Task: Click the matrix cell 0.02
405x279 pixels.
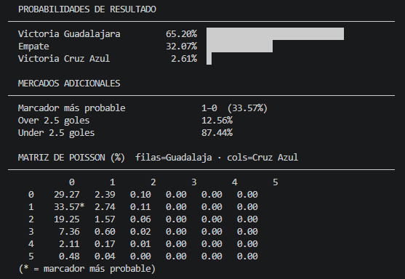Action: pyautogui.click(x=140, y=232)
